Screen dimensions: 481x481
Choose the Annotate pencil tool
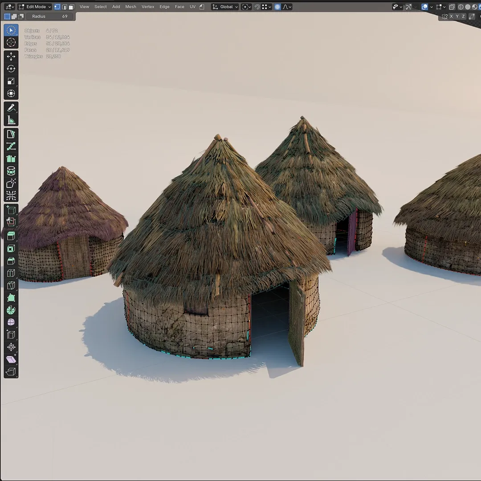pyautogui.click(x=11, y=108)
